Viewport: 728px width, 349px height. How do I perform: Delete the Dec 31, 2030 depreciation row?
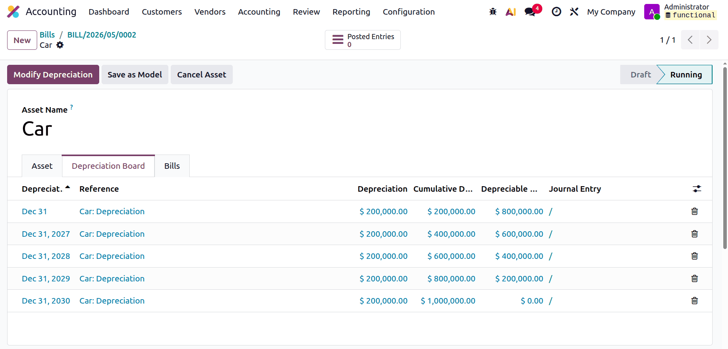pos(694,301)
